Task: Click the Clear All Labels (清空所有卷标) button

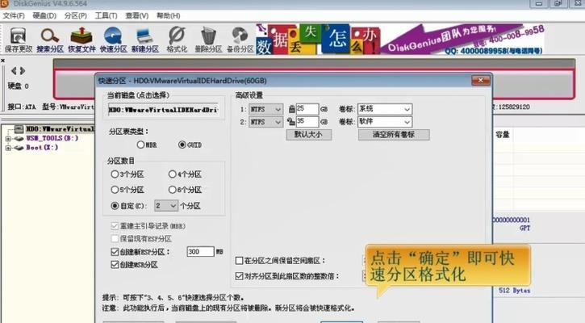Action: point(394,134)
